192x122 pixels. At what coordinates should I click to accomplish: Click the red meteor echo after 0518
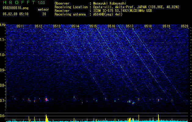[158, 100]
